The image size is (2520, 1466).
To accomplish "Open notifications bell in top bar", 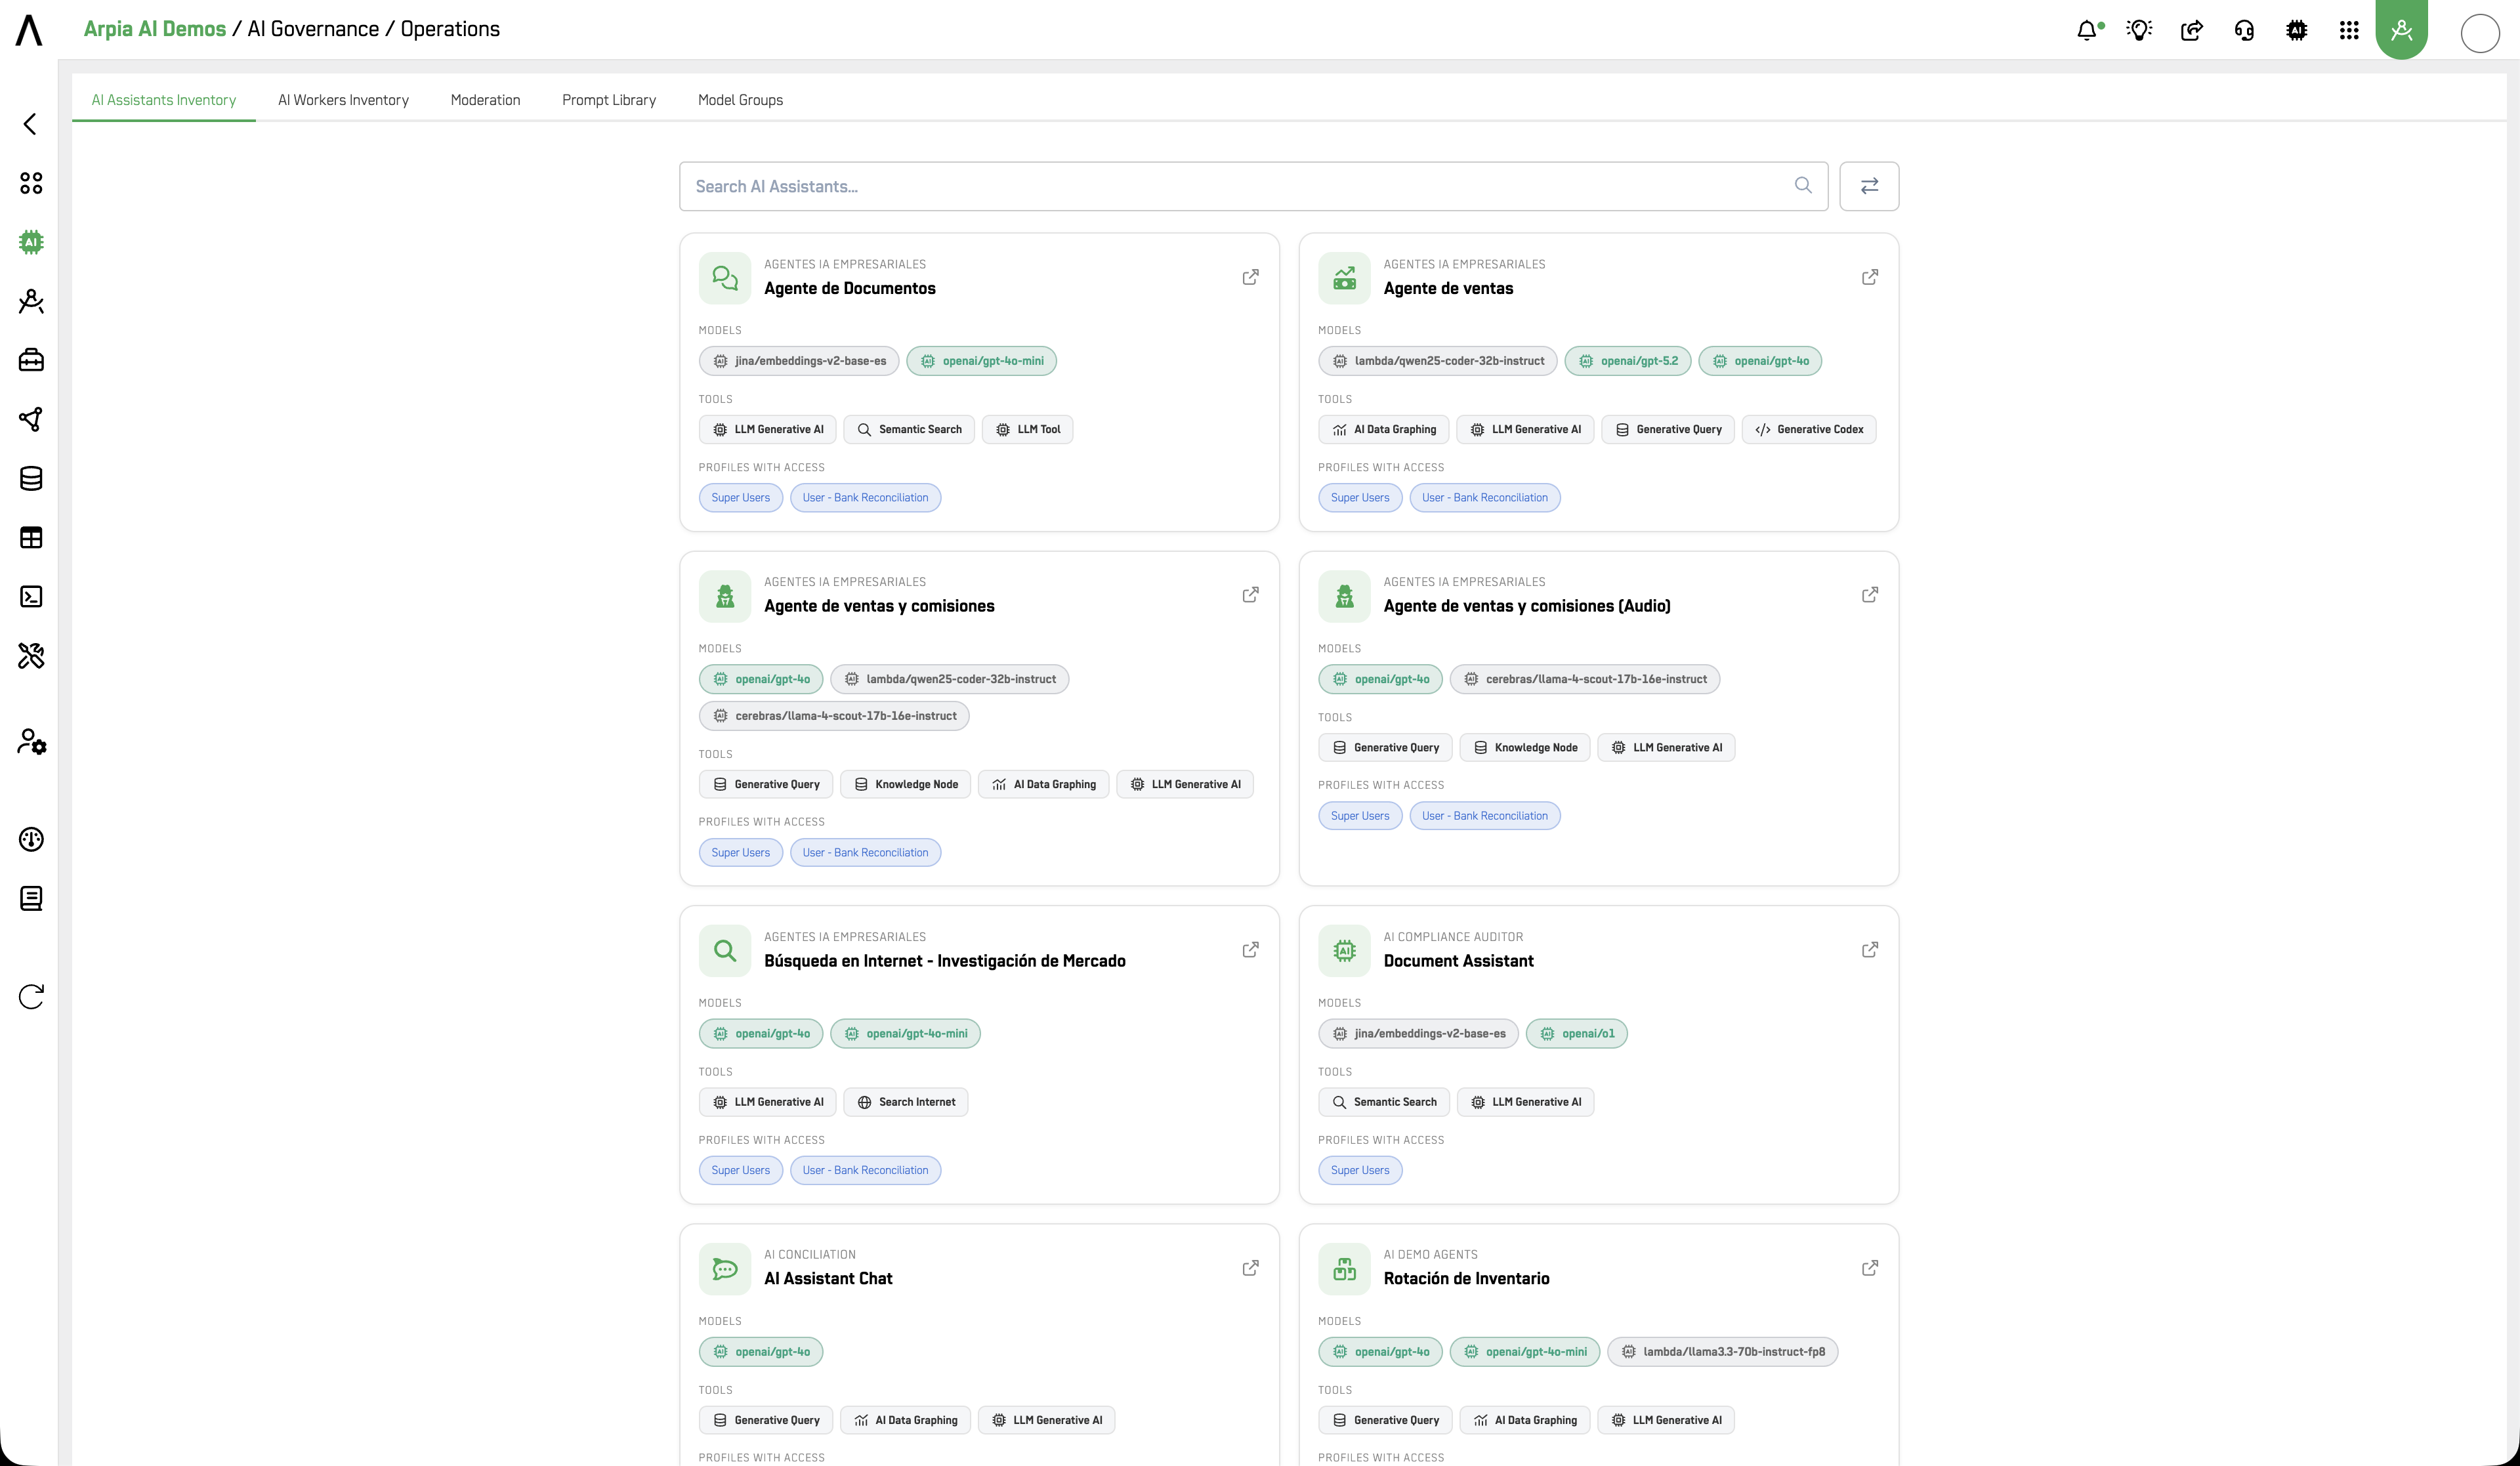I will [x=2088, y=30].
